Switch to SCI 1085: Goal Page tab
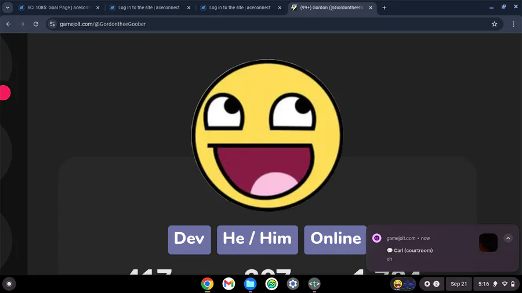 (x=59, y=8)
